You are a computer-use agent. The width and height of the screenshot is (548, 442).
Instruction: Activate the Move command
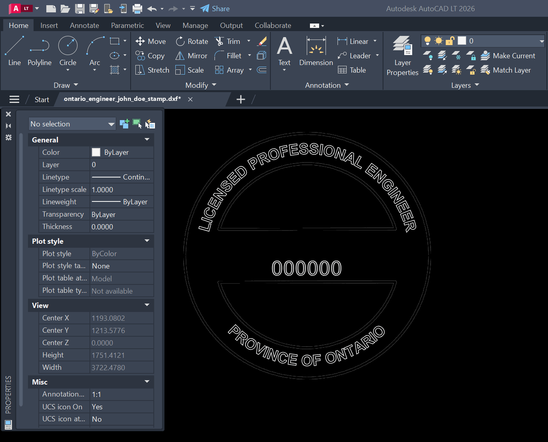(x=151, y=41)
